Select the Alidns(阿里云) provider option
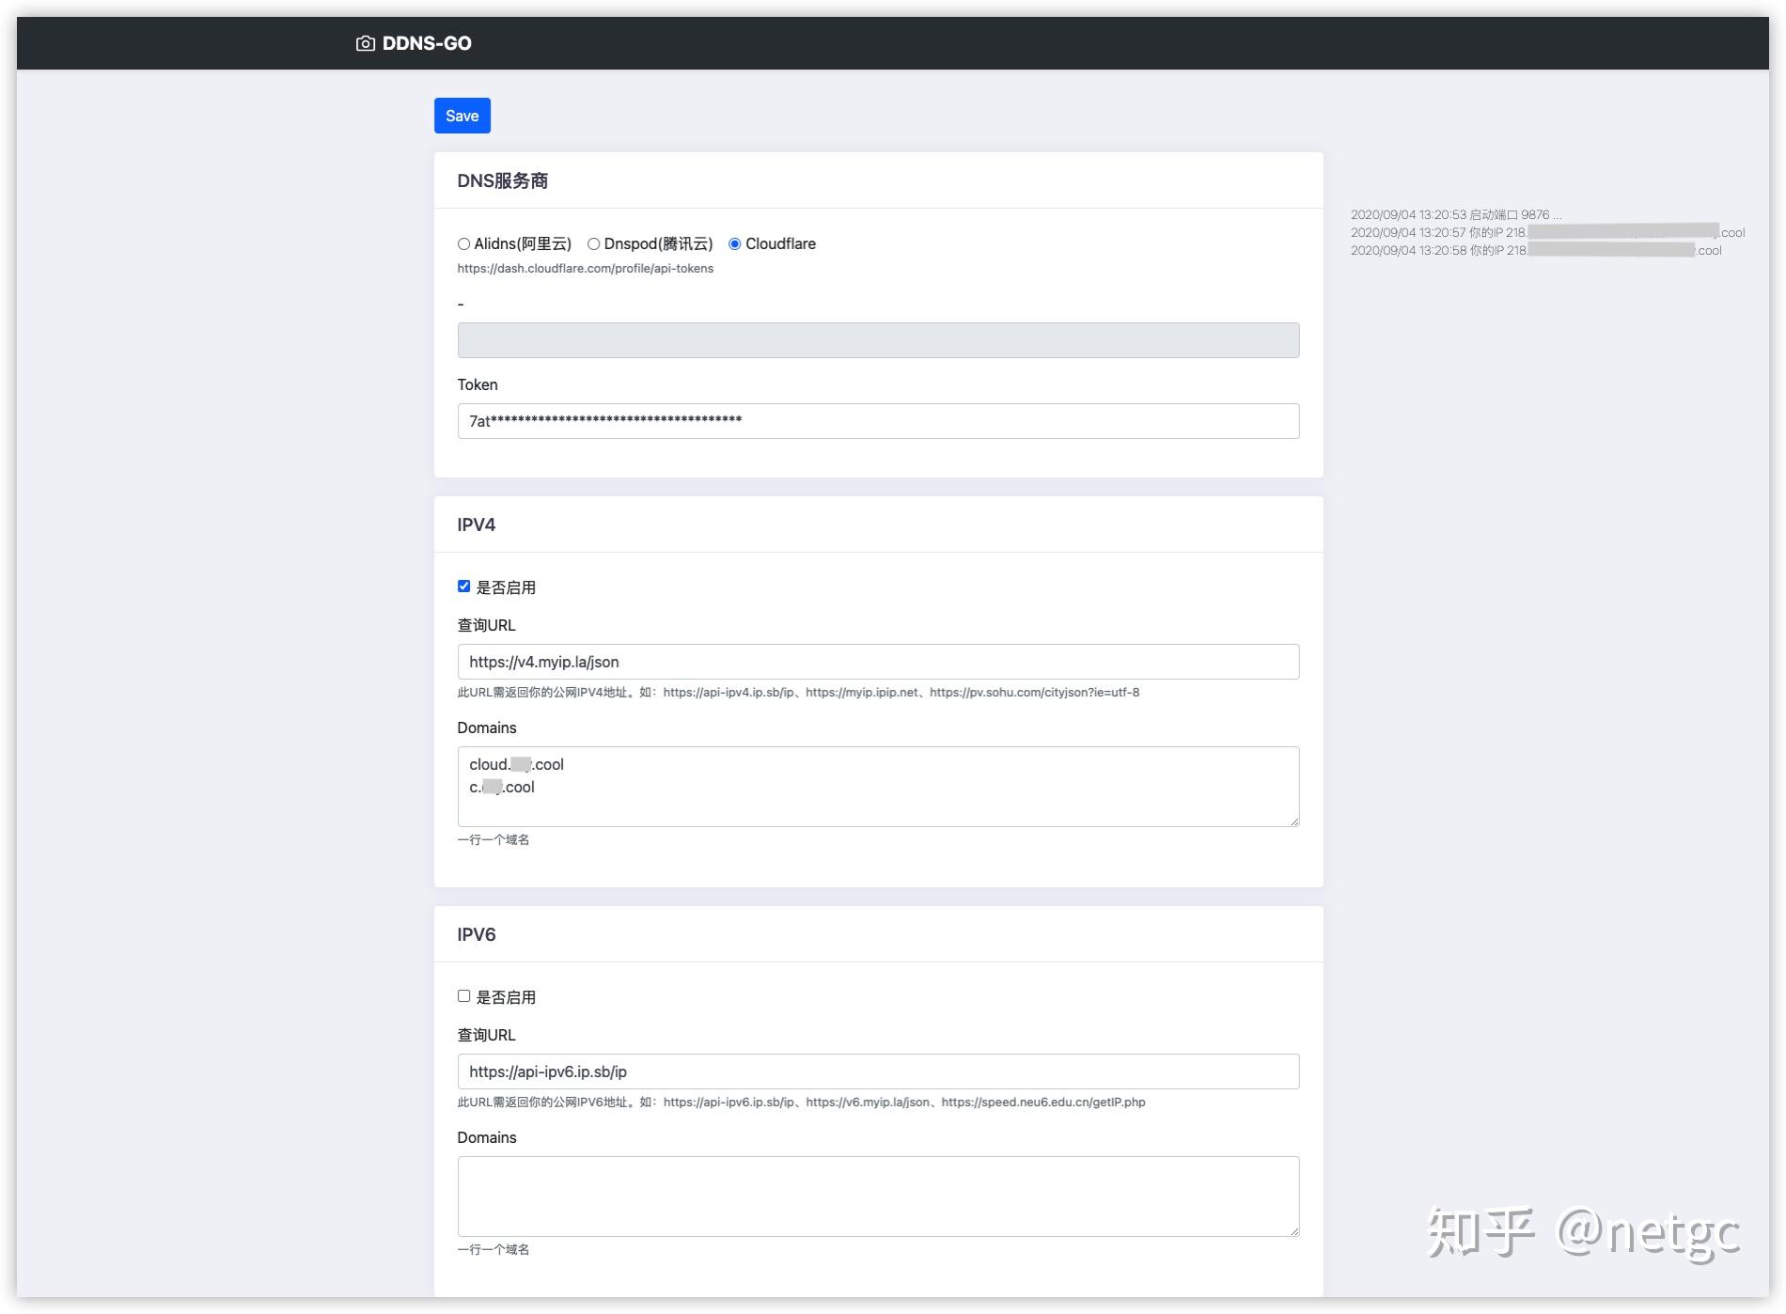Screen dimensions: 1786x1314 [463, 243]
